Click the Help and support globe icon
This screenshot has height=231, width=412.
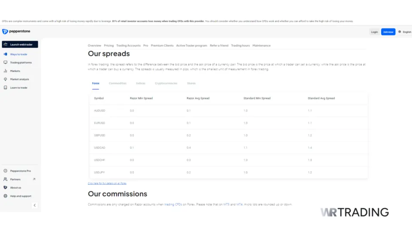click(5, 196)
